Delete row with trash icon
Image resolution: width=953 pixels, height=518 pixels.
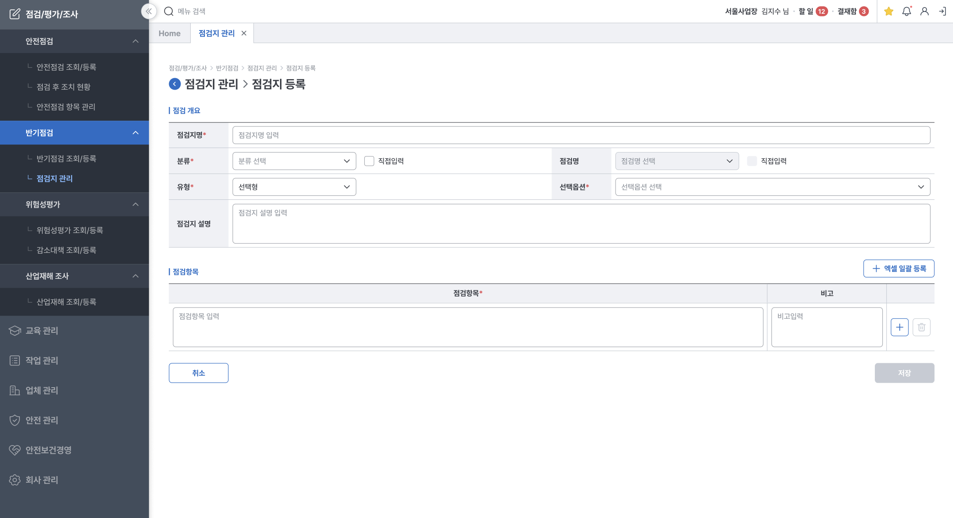tap(921, 327)
